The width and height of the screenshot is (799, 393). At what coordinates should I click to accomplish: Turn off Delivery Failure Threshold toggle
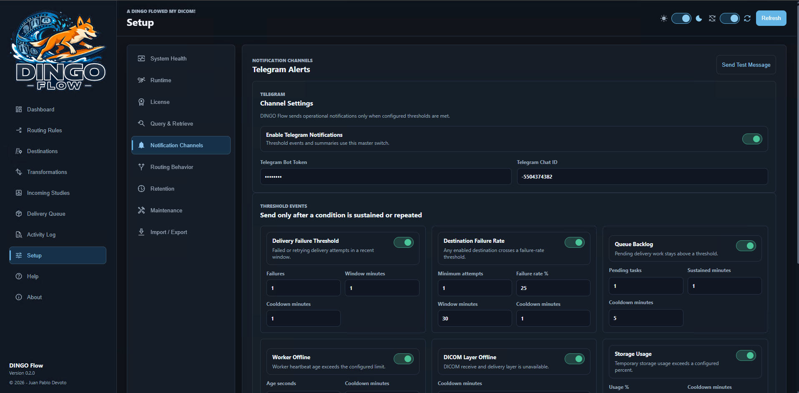(x=403, y=242)
